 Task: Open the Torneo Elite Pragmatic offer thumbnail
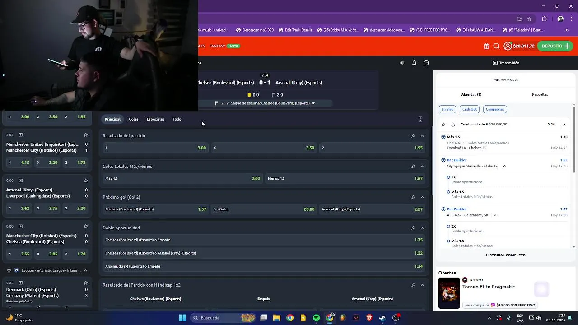pyautogui.click(x=449, y=293)
